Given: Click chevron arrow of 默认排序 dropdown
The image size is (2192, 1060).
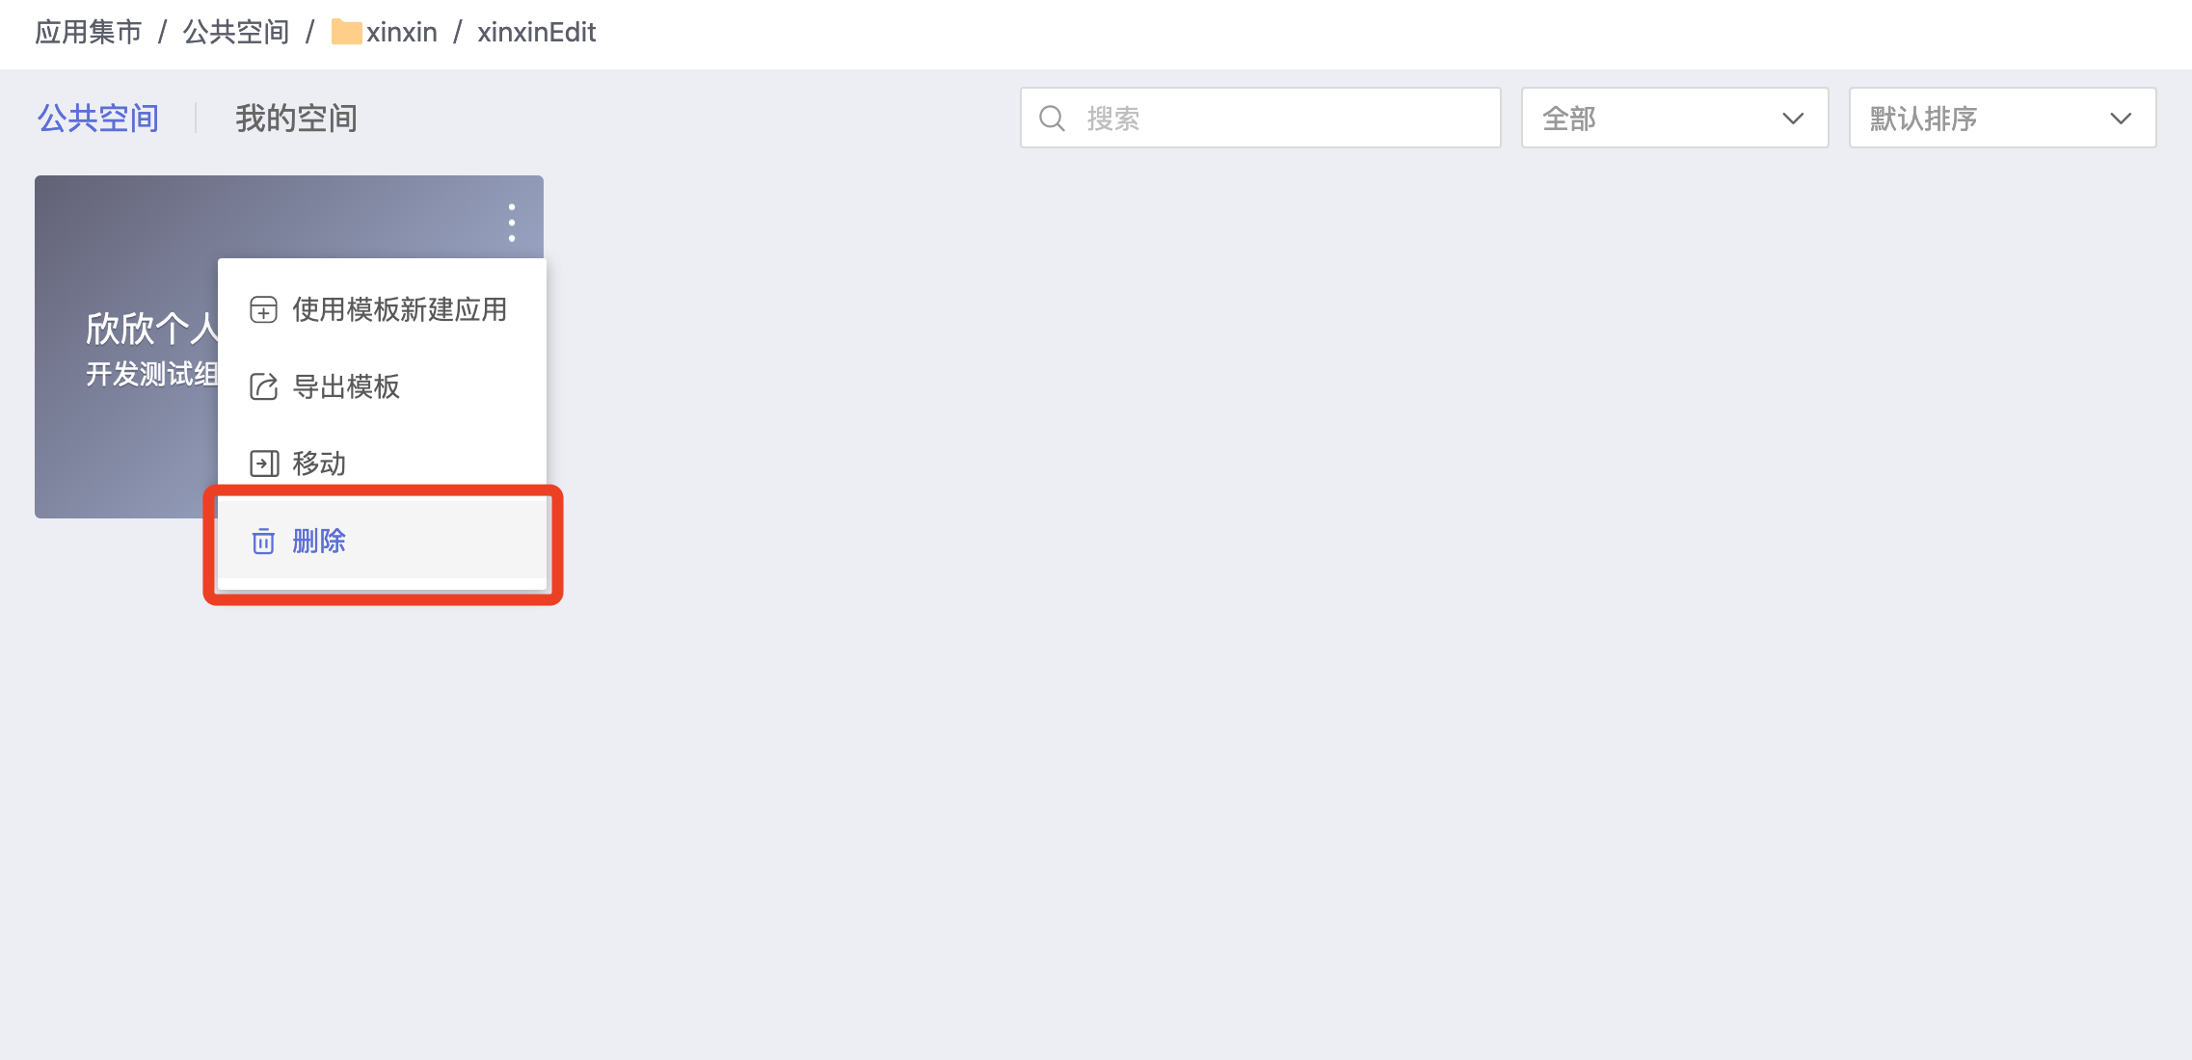Looking at the screenshot, I should point(2120,119).
